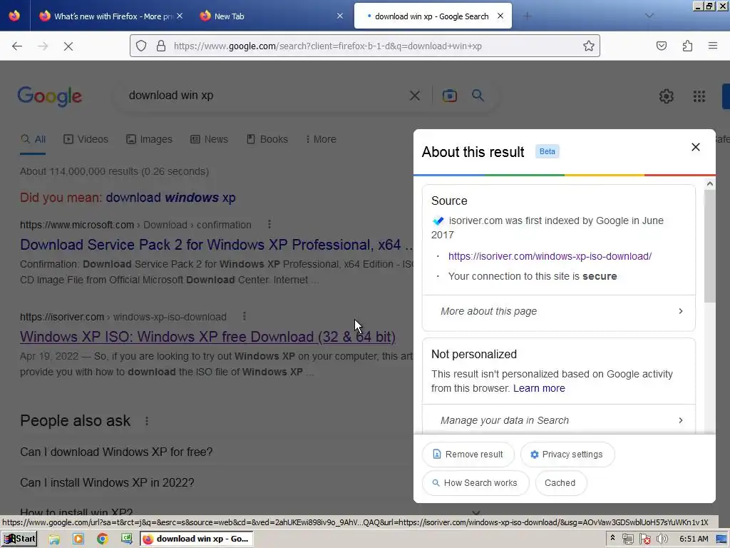Image resolution: width=730 pixels, height=548 pixels.
Task: Click the Firefox taskbar window button
Action: (x=197, y=539)
